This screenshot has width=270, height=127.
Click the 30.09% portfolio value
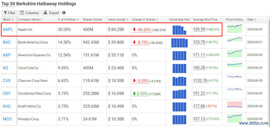(x=64, y=29)
